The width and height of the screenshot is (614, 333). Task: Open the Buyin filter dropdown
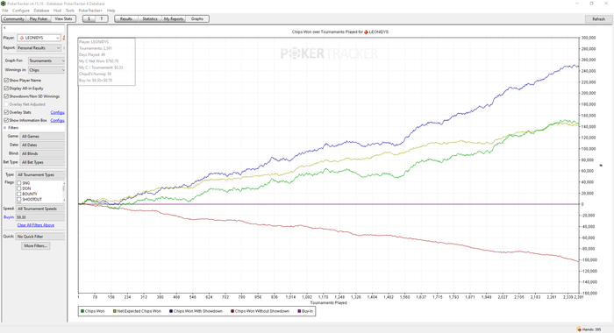click(x=40, y=217)
